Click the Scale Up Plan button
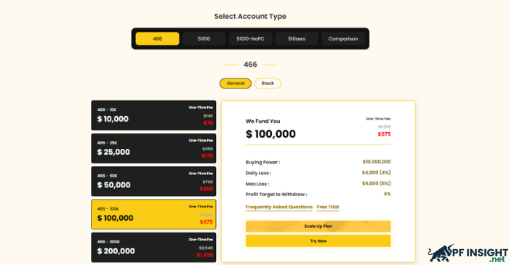This screenshot has width=509, height=265. [318, 226]
